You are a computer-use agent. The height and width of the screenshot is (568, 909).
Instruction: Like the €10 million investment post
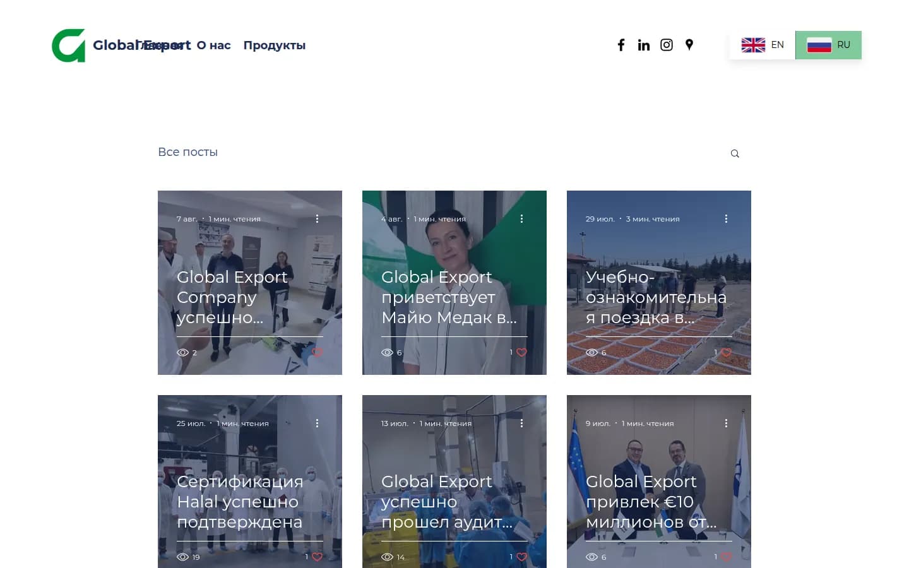tap(726, 557)
